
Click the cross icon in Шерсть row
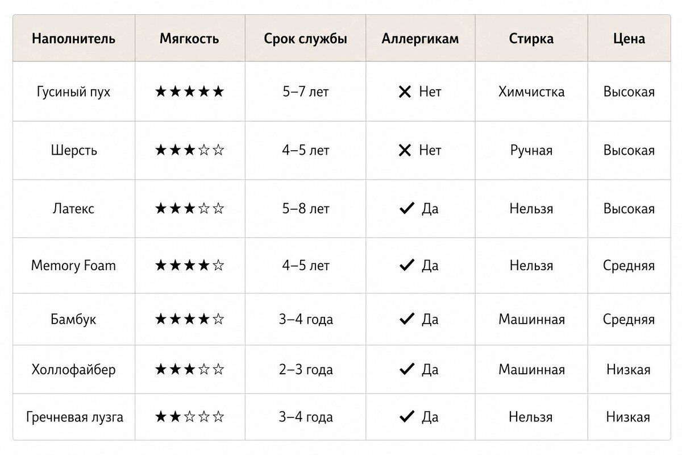click(x=405, y=151)
